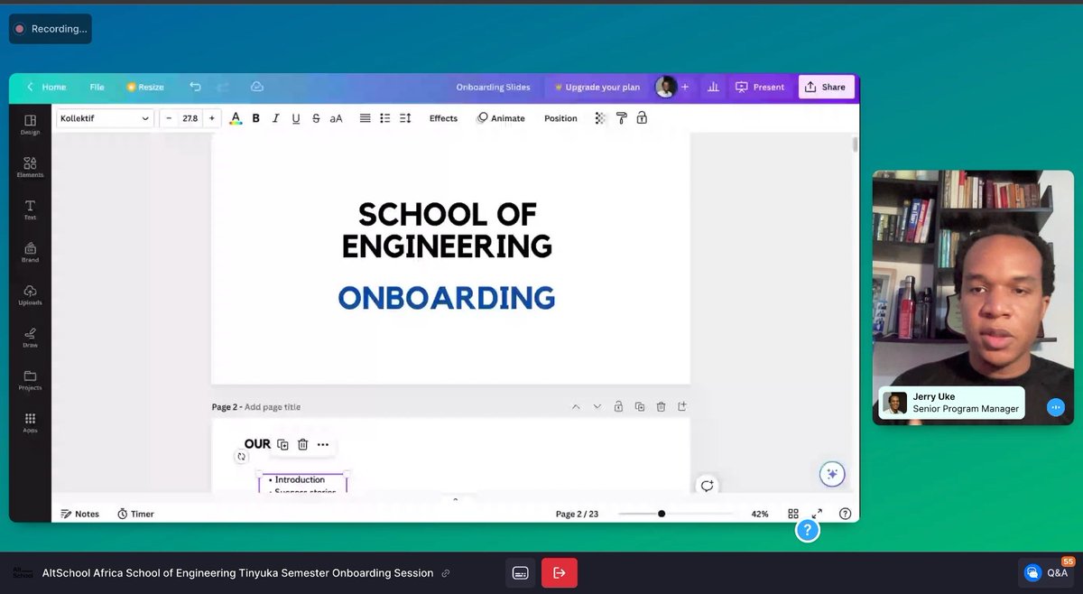Click Add page title field
The width and height of the screenshot is (1083, 594).
tap(273, 407)
